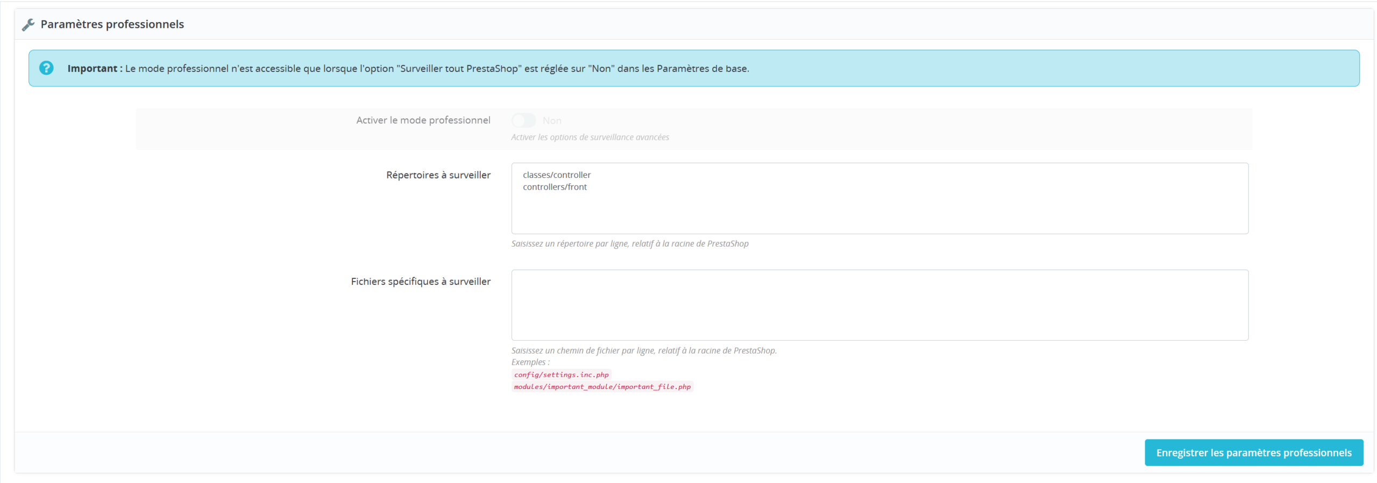Viewport: 1377px width, 483px height.
Task: Click the modules/important_module/important_file.php example
Action: coord(602,387)
